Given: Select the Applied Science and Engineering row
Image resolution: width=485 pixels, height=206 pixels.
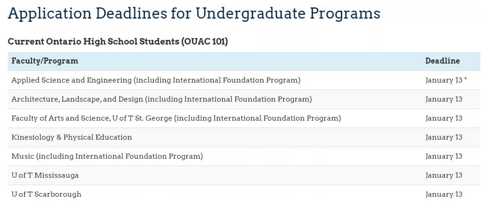Looking at the screenshot, I should [x=156, y=80].
